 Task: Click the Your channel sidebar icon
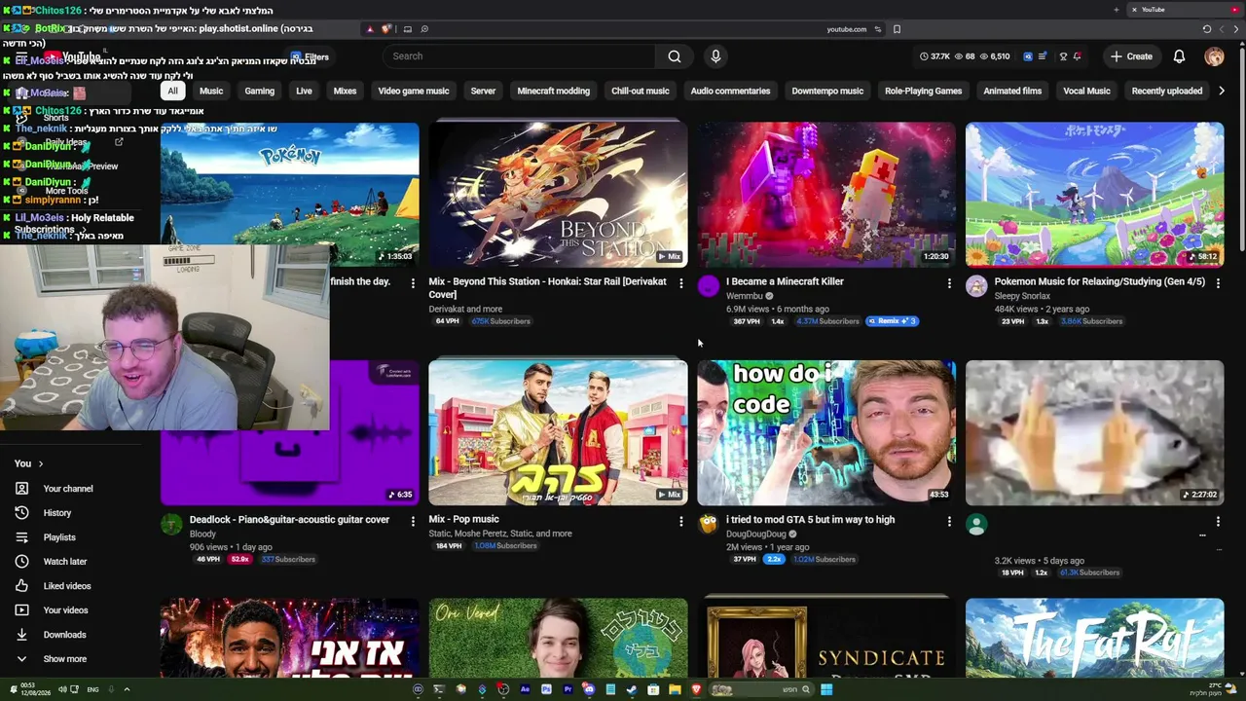tap(21, 489)
